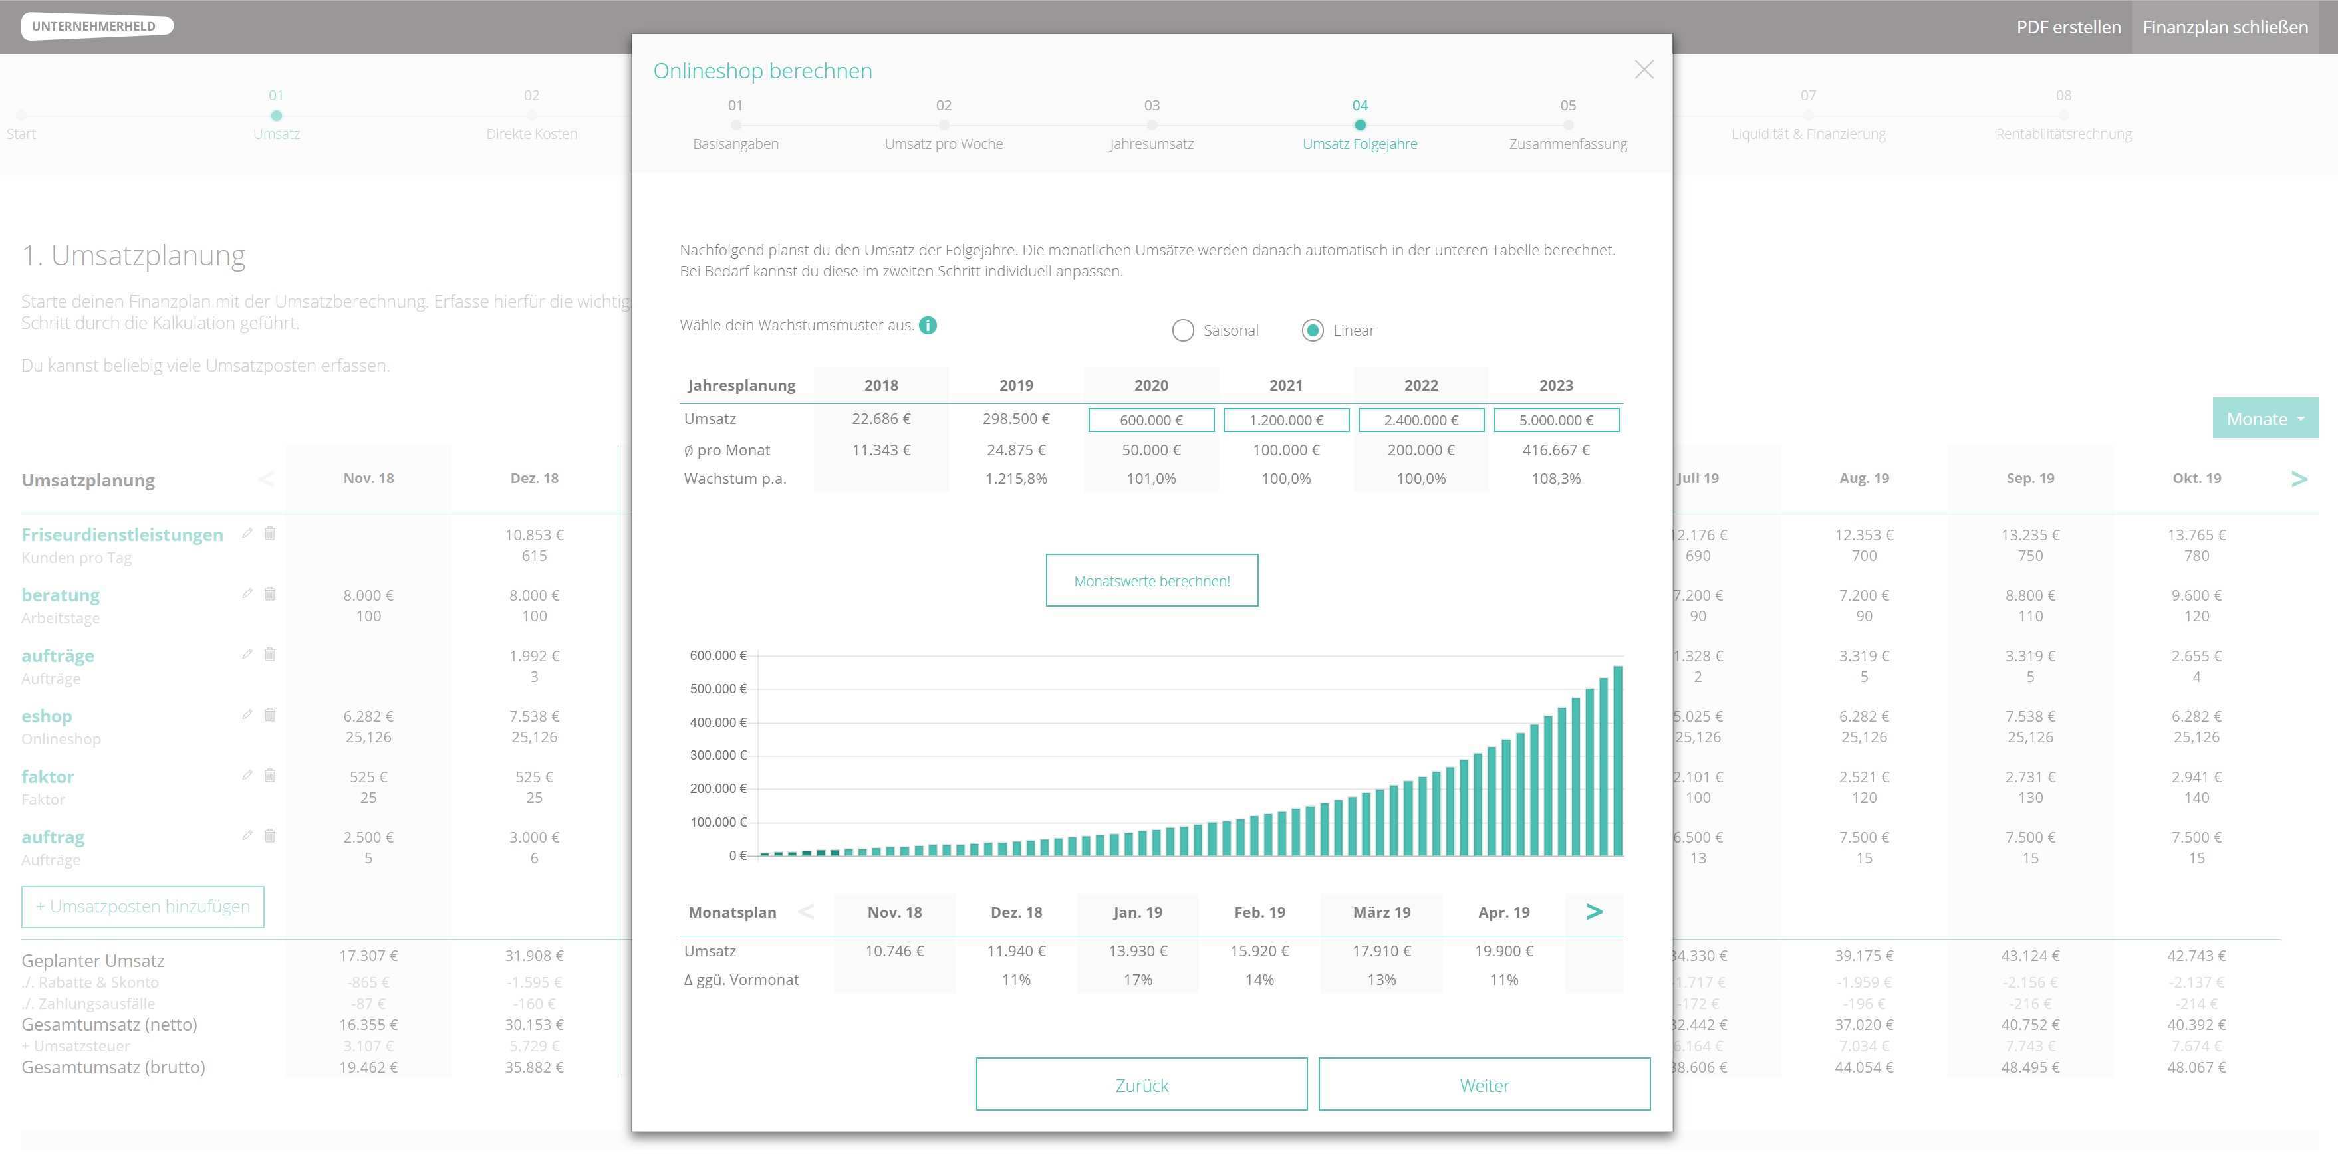Click trash icon for beratung row
This screenshot has width=2338, height=1175.
coord(269,593)
